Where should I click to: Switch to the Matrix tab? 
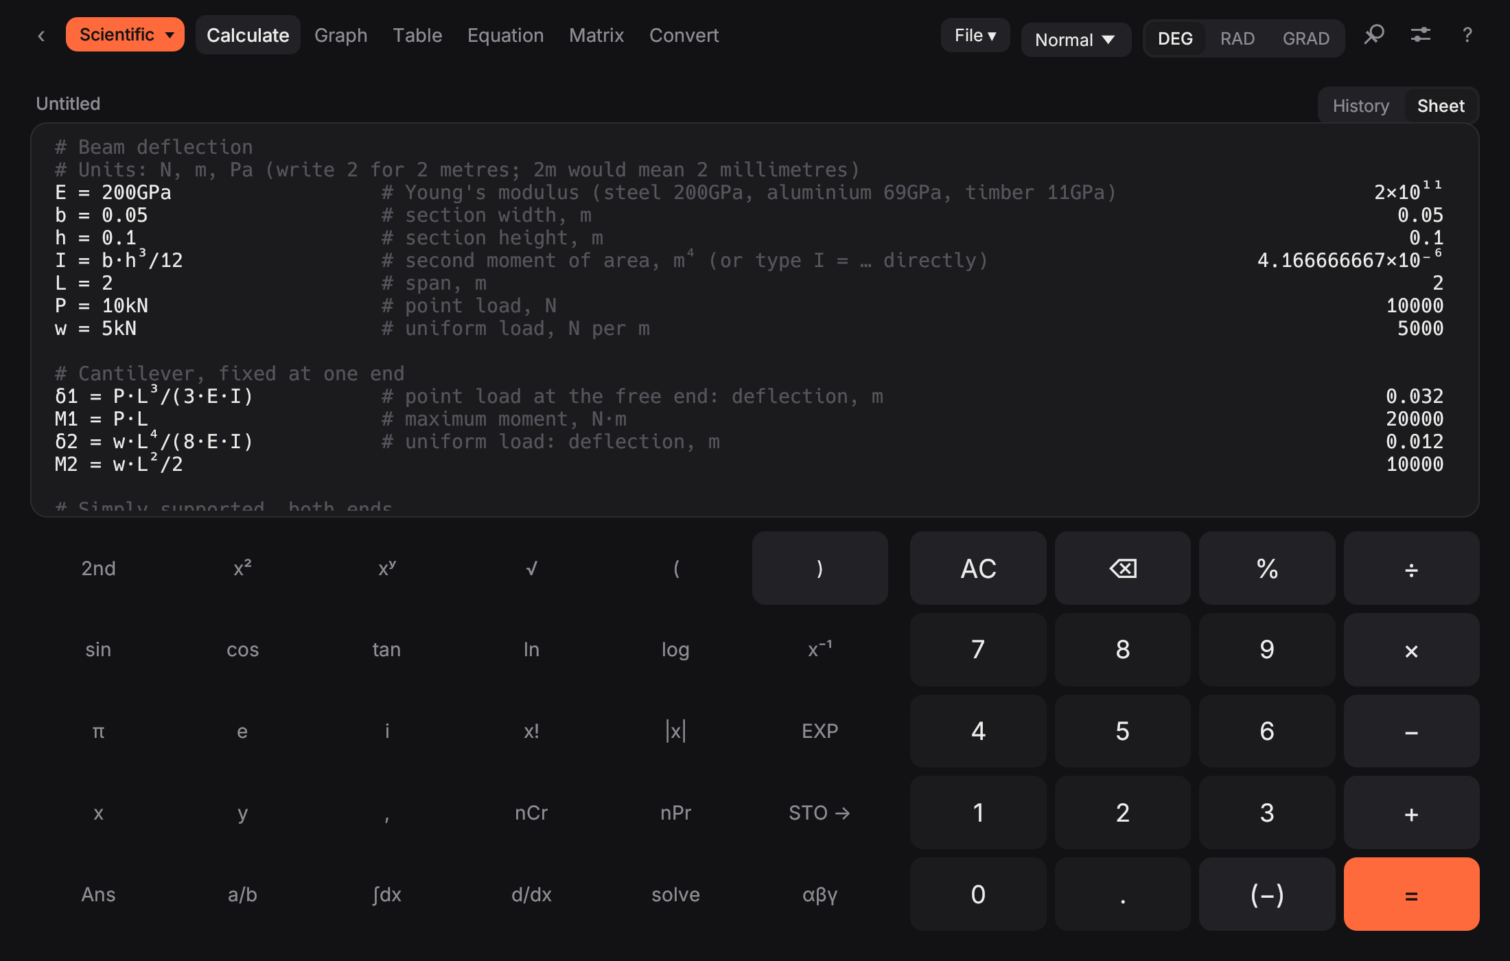coord(596,35)
